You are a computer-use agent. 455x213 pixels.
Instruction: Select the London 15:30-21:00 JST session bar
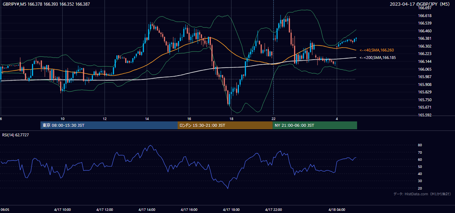click(x=225, y=125)
